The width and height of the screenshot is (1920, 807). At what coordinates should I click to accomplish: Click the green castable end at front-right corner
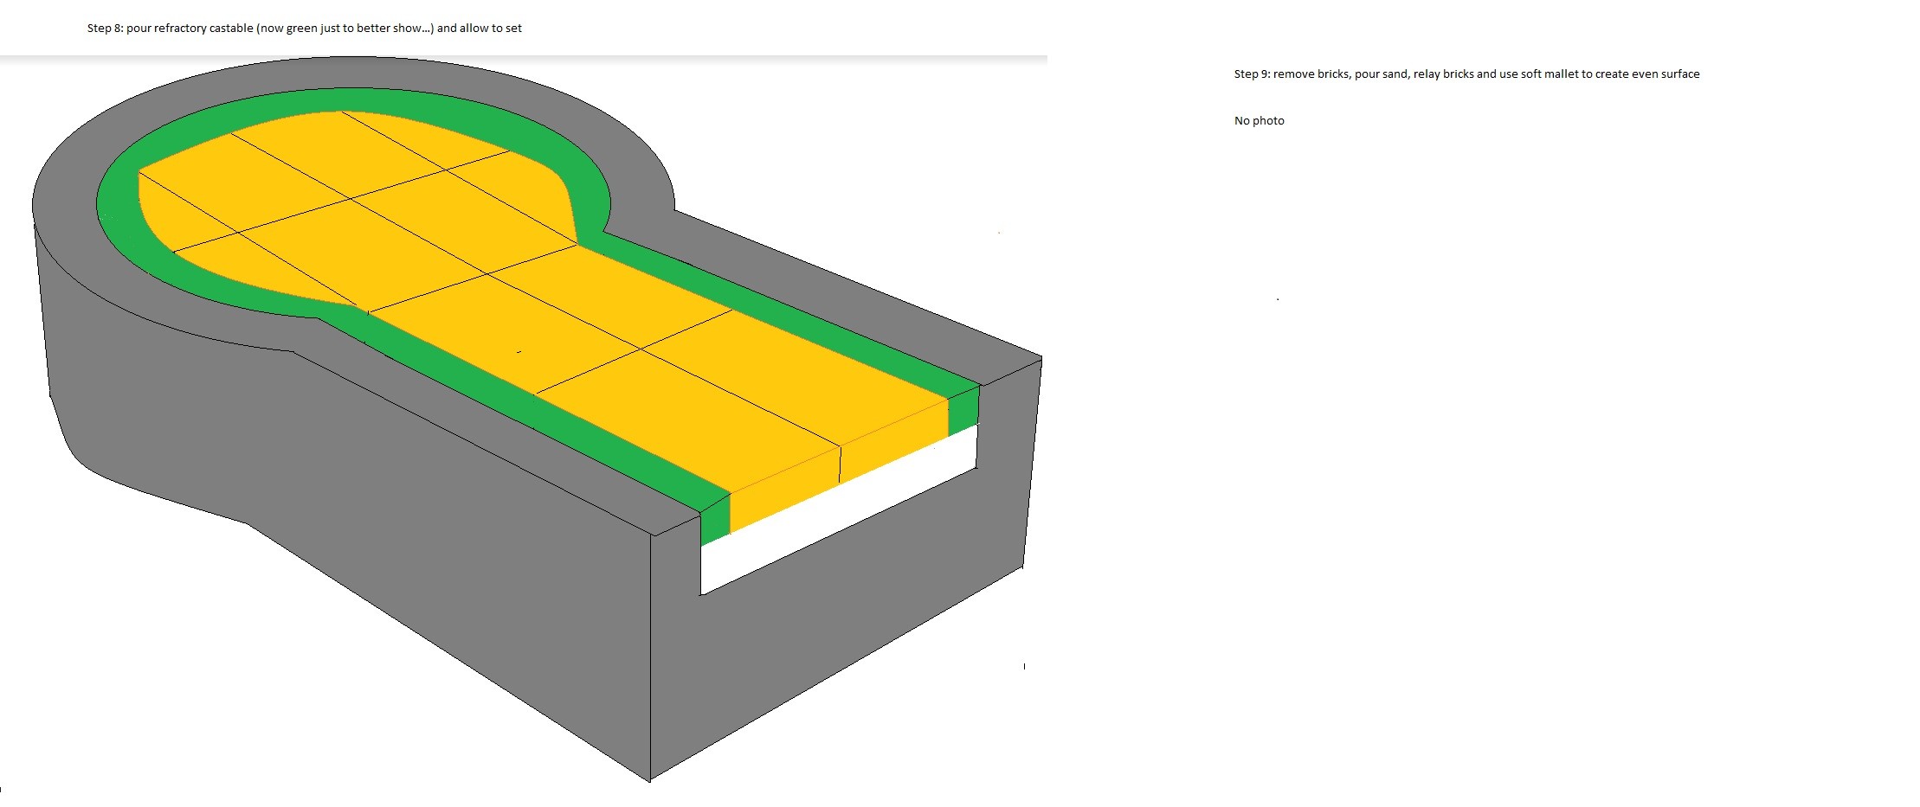click(x=963, y=411)
